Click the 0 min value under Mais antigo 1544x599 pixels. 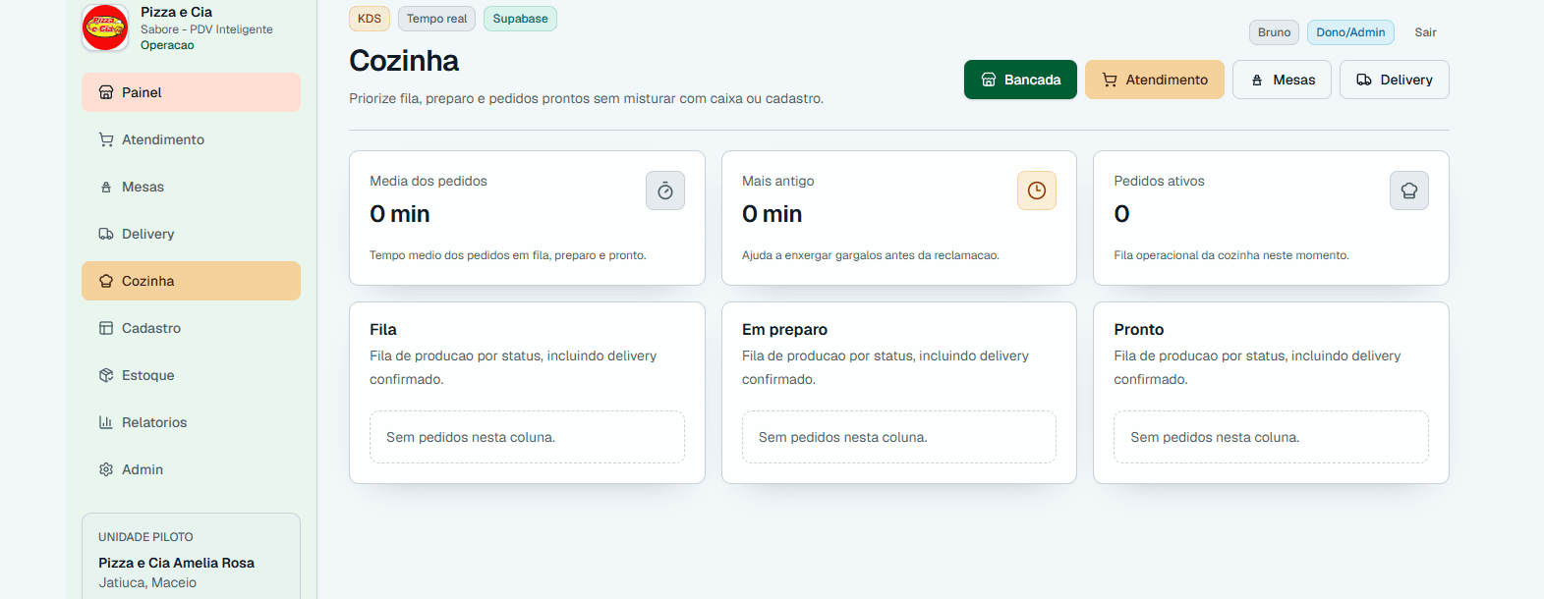772,214
